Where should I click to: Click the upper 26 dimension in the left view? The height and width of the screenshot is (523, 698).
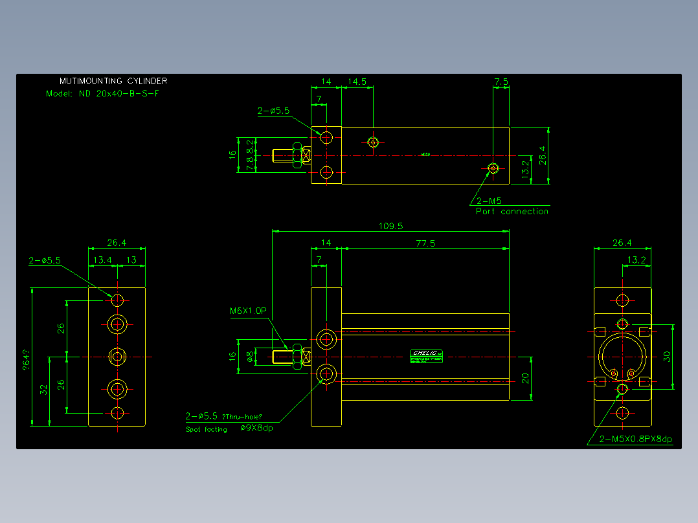click(x=61, y=328)
